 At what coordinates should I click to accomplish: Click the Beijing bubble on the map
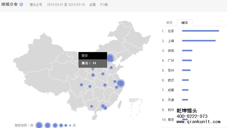[x=110, y=58]
